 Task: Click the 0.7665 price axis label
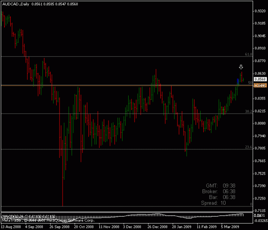pos(260,161)
